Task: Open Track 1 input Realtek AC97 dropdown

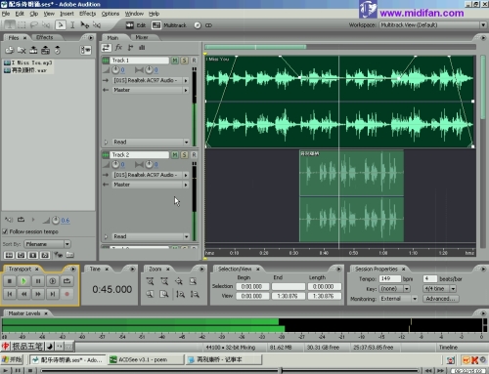Action: click(x=151, y=80)
